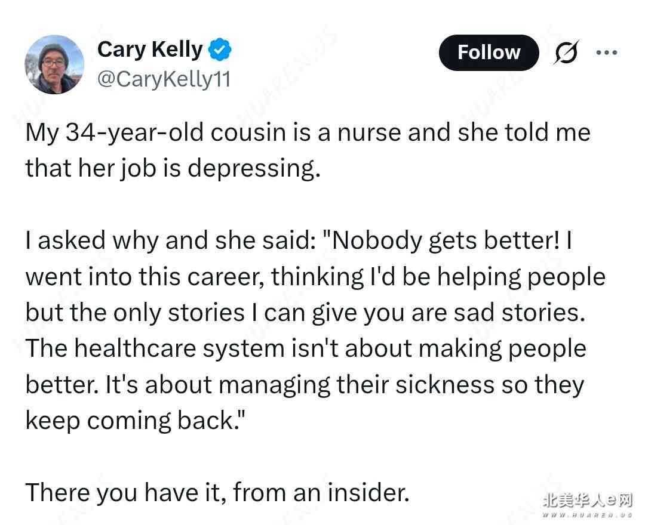The image size is (645, 525).
Task: Click the line starting "but the only stories"
Action: point(305,313)
